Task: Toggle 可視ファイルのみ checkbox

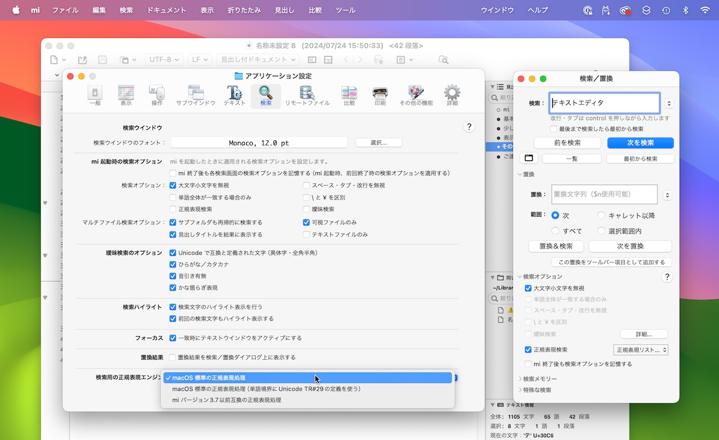Action: point(307,222)
